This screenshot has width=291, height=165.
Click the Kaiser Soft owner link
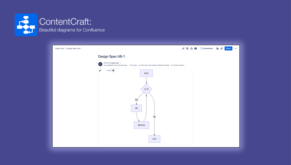pyautogui.click(x=115, y=63)
